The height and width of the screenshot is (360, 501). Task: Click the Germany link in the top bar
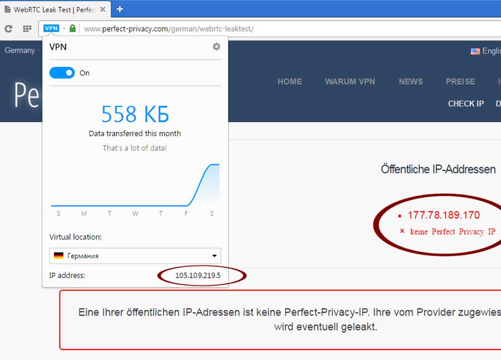point(20,50)
